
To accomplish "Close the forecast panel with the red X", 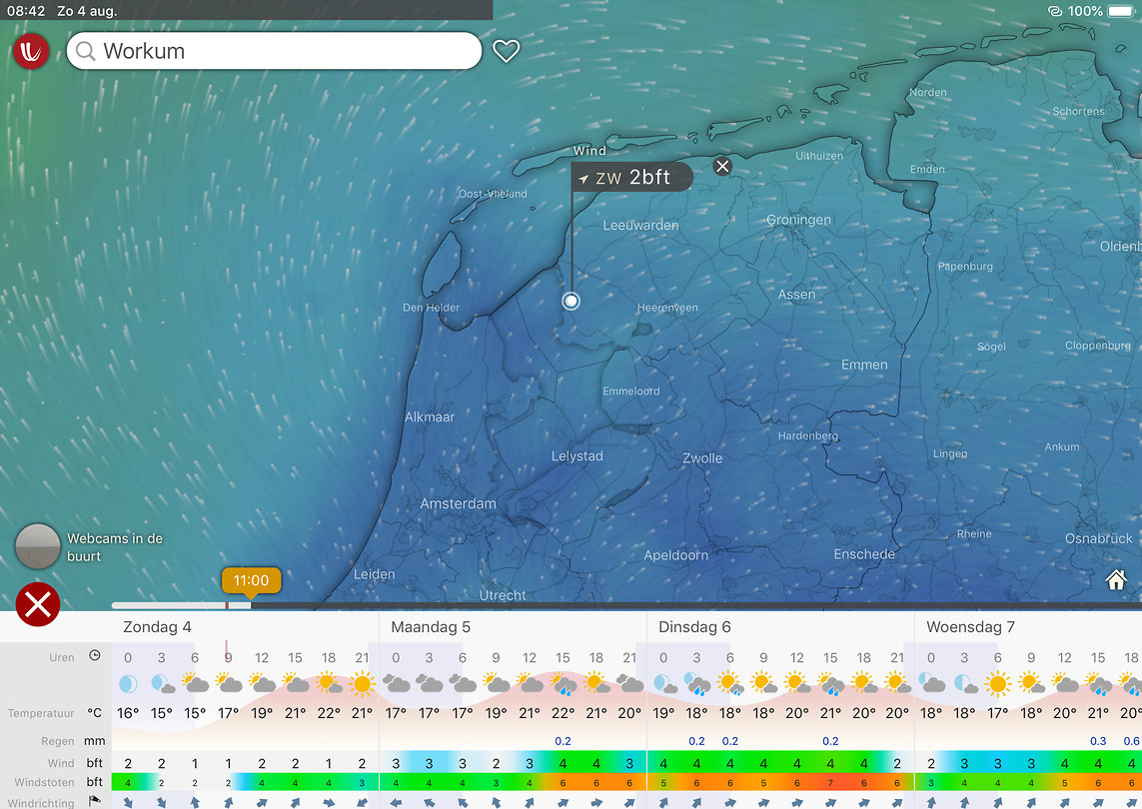I will (38, 603).
